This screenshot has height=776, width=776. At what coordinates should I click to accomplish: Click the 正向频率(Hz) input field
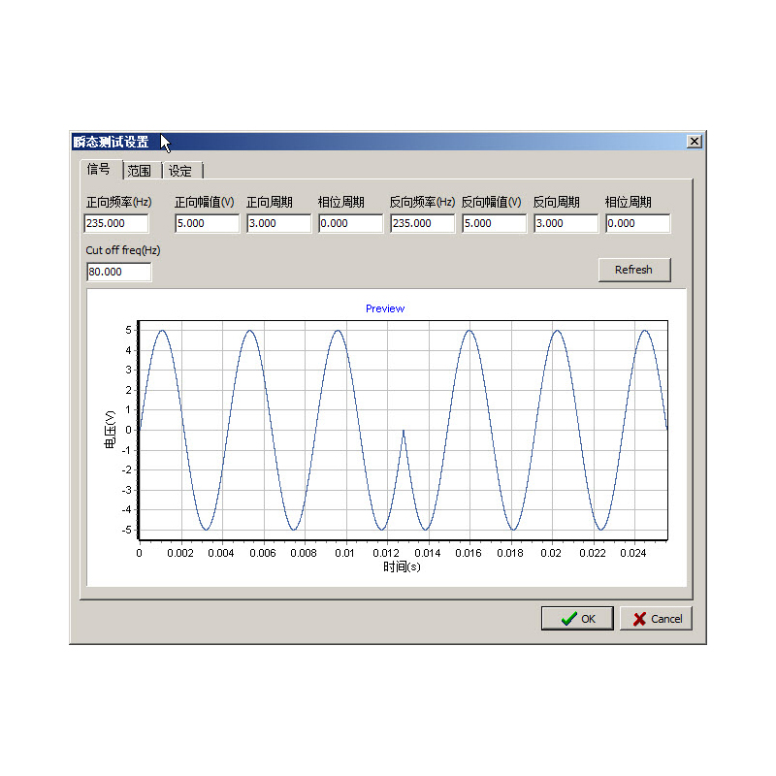tap(116, 223)
